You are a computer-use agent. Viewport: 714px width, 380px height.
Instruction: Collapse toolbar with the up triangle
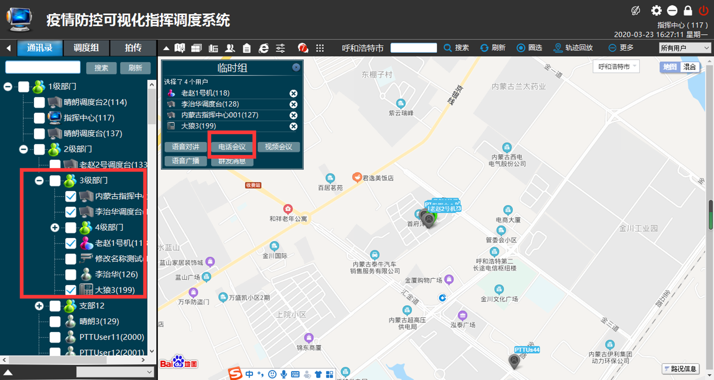click(166, 48)
